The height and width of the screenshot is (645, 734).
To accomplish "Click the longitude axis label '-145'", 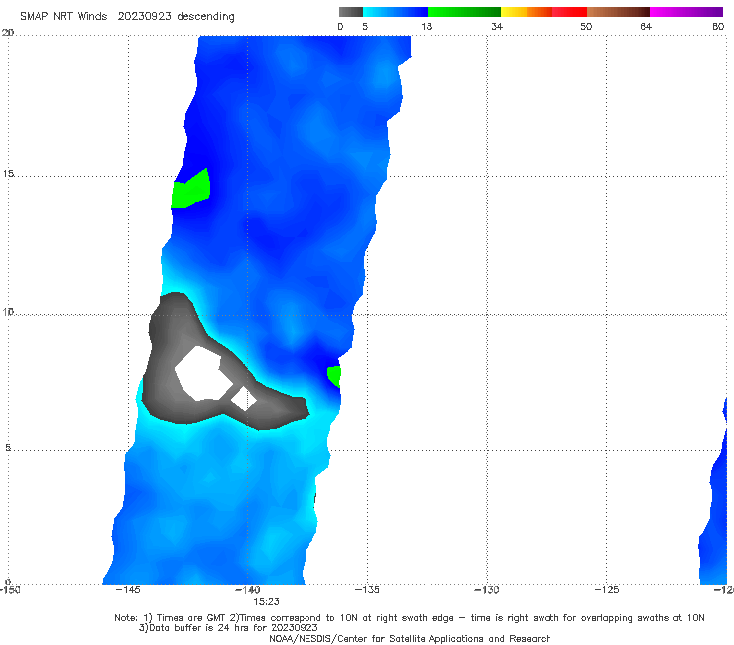I will [x=127, y=590].
